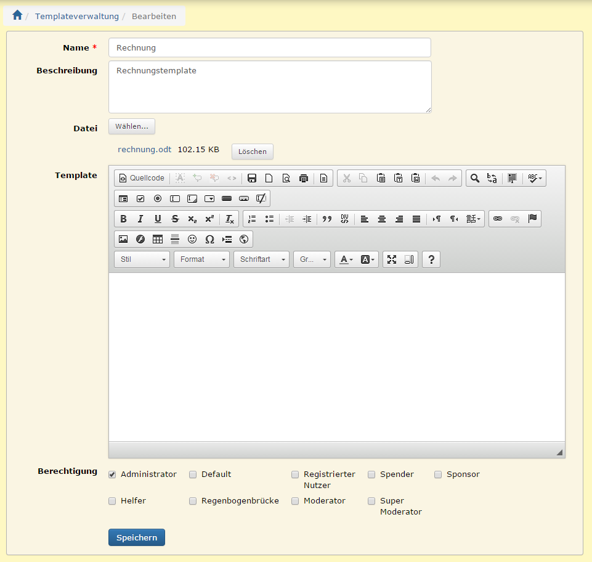
Task: Go to Templateverwaltung breadcrumb
Action: click(x=76, y=16)
